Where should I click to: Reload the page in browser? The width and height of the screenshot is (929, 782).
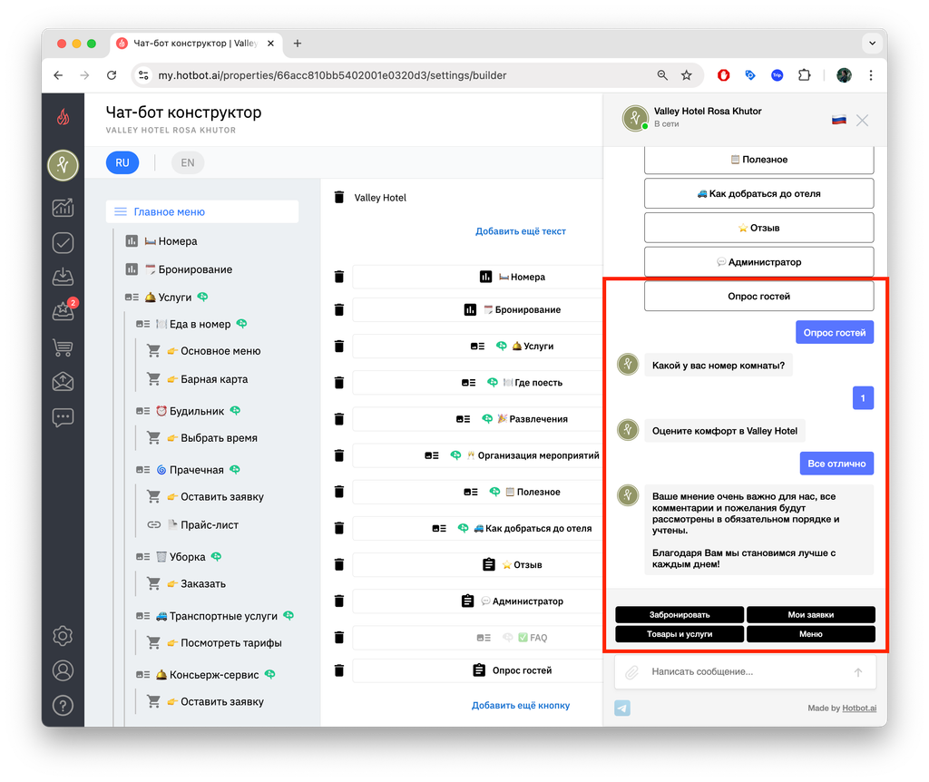112,75
